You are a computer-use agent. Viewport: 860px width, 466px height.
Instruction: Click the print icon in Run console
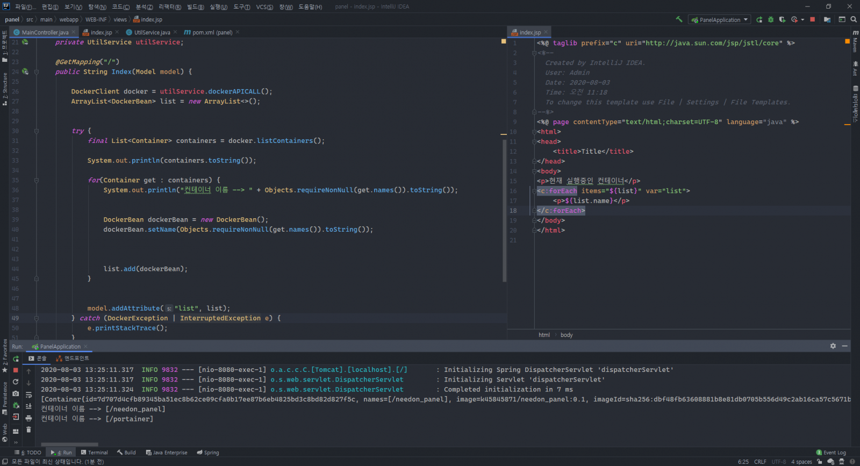click(29, 418)
